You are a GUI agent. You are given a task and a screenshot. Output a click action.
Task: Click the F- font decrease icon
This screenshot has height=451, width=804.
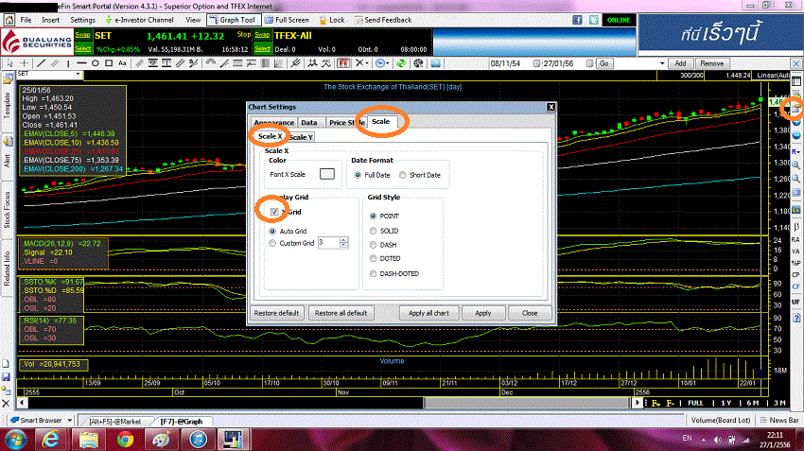(671, 403)
